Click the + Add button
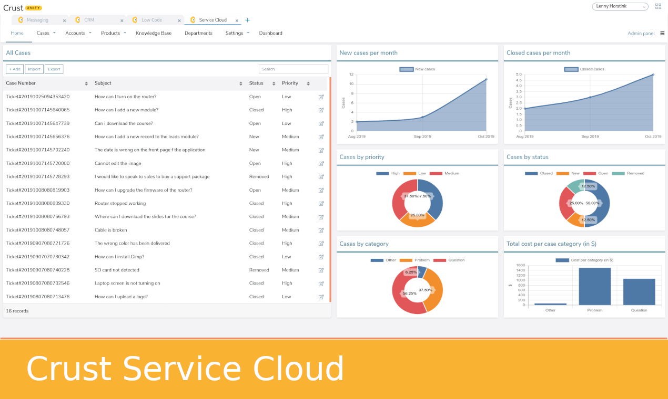 coord(15,69)
